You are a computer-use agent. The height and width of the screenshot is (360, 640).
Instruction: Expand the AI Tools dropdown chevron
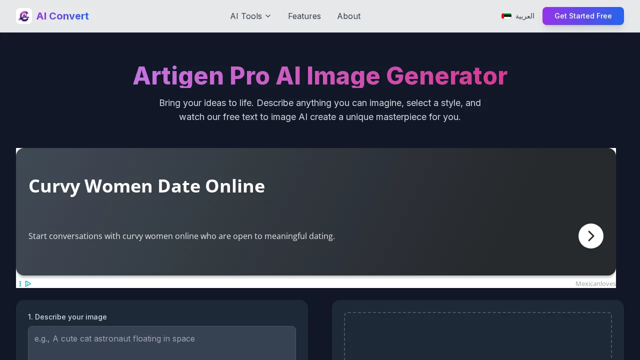(268, 16)
